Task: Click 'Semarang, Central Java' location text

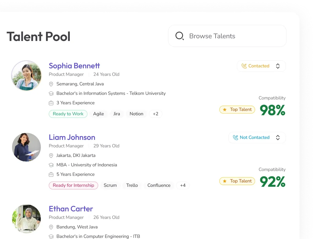Action: pyautogui.click(x=80, y=84)
